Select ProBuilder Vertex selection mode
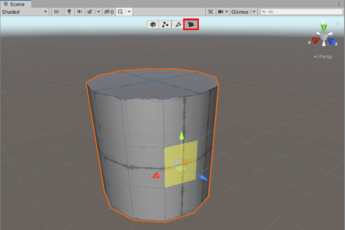This screenshot has width=345, height=230. click(165, 25)
